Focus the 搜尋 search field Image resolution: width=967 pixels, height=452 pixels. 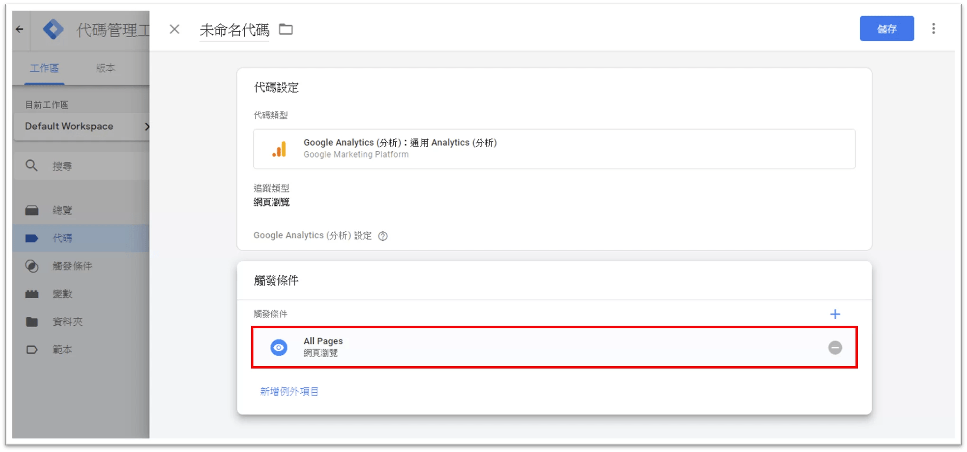tap(82, 166)
